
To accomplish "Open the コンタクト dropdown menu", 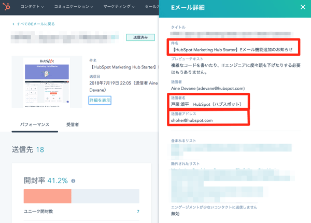I will pyautogui.click(x=32, y=7).
